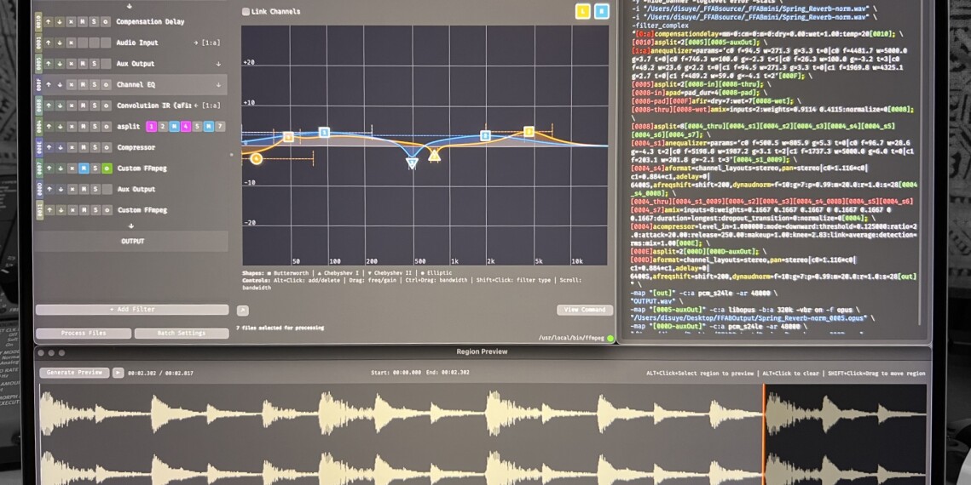Viewport: 971px width, 485px height.
Task: Click the expand arrow icon below EQ graph
Action: pos(243,311)
